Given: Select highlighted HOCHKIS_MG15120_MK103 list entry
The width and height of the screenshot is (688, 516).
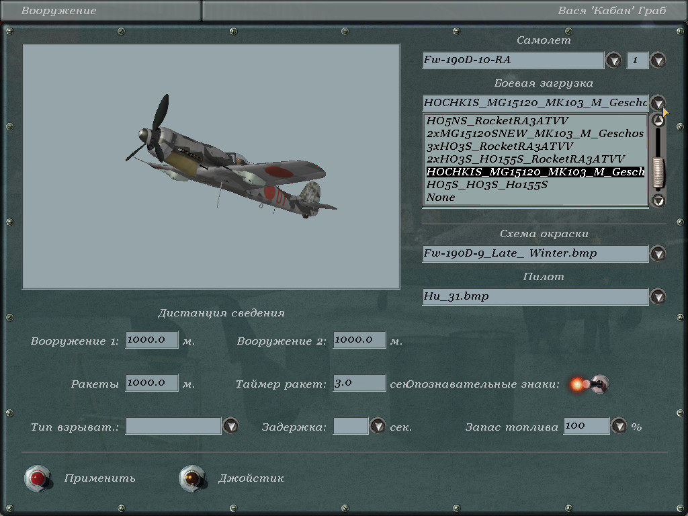Looking at the screenshot, I should point(535,171).
